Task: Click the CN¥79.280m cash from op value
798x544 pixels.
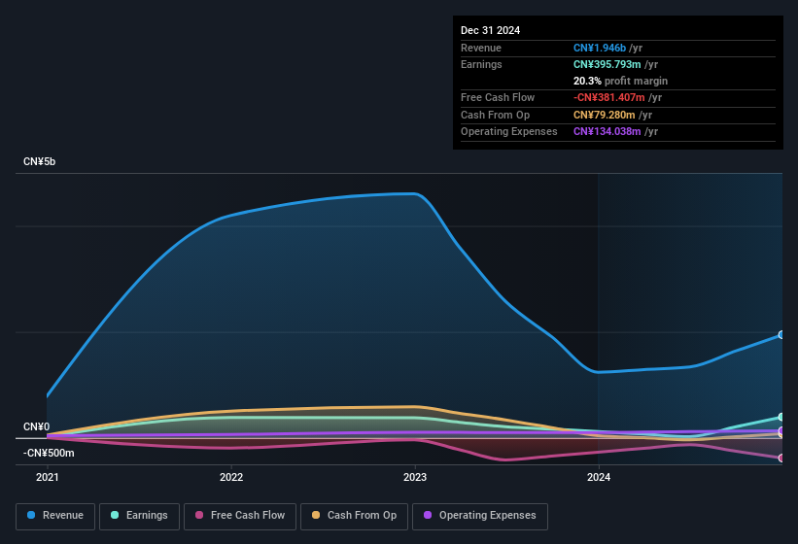Action: 605,115
